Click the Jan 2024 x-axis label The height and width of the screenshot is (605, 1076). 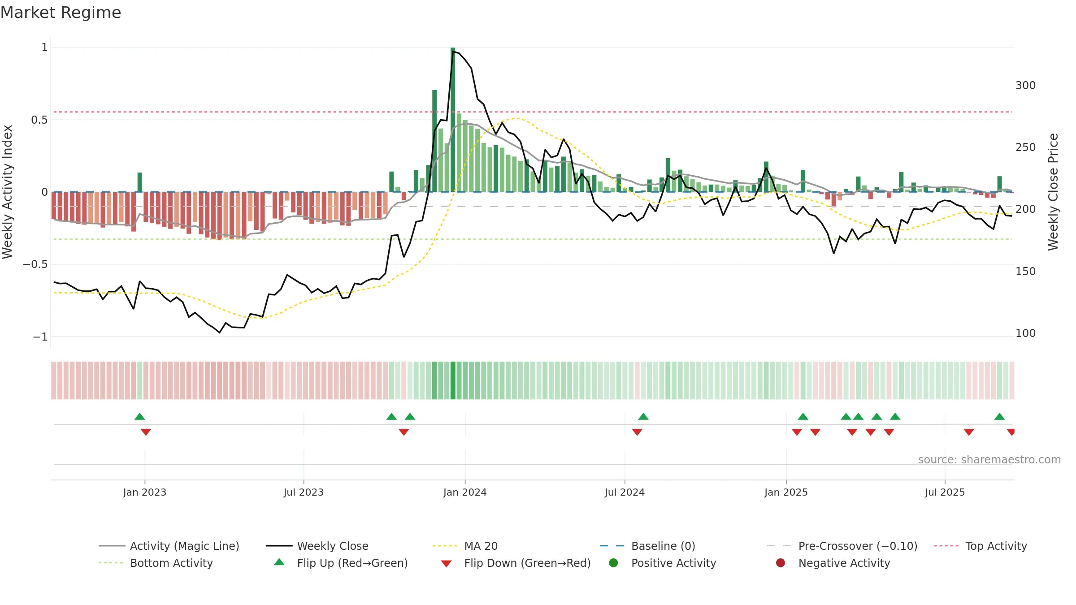pyautogui.click(x=465, y=492)
